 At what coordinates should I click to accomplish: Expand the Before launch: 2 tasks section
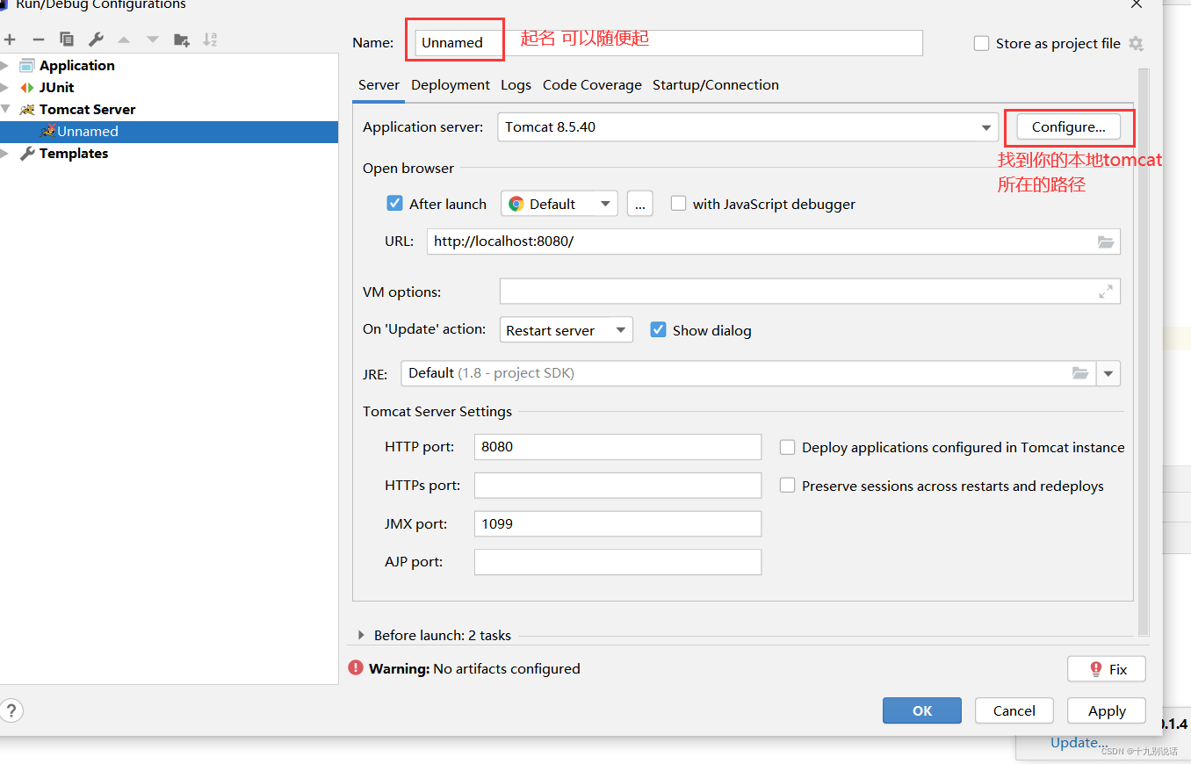(361, 635)
